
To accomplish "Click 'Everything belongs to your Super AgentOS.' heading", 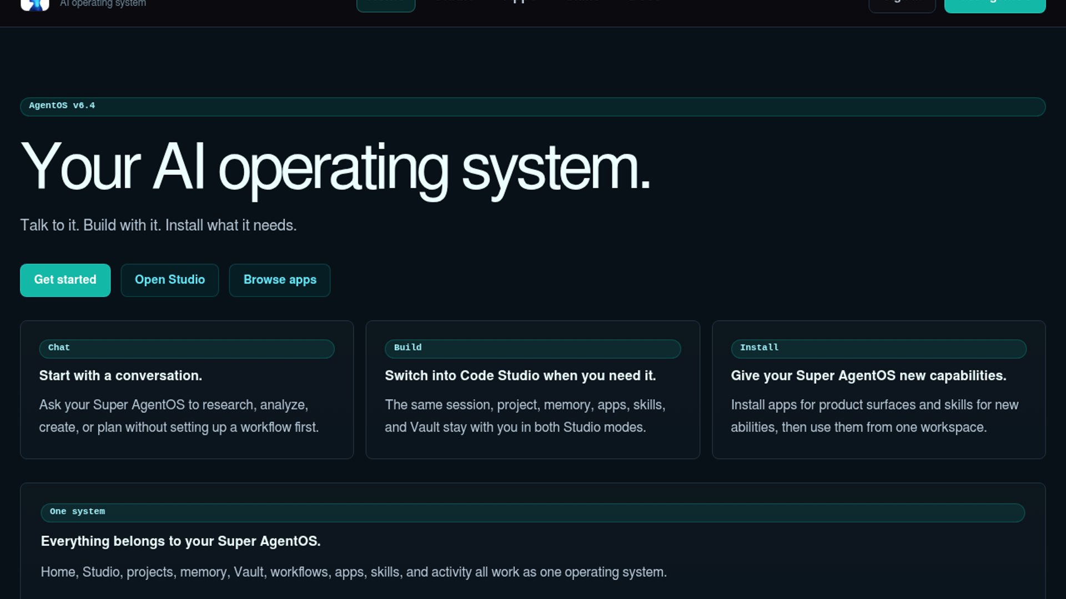I will (180, 541).
